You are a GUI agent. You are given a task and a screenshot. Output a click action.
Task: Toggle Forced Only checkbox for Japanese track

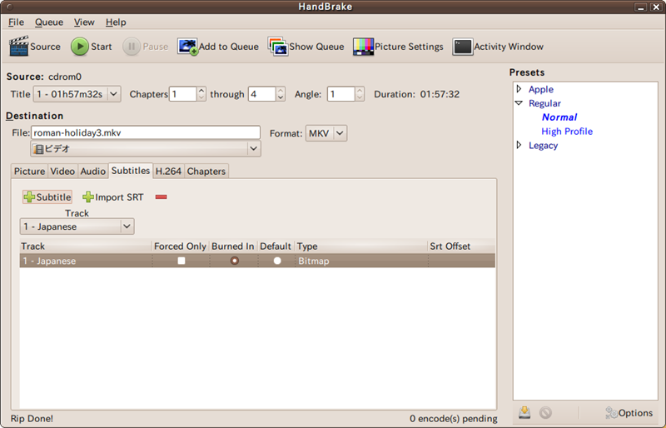tap(181, 261)
